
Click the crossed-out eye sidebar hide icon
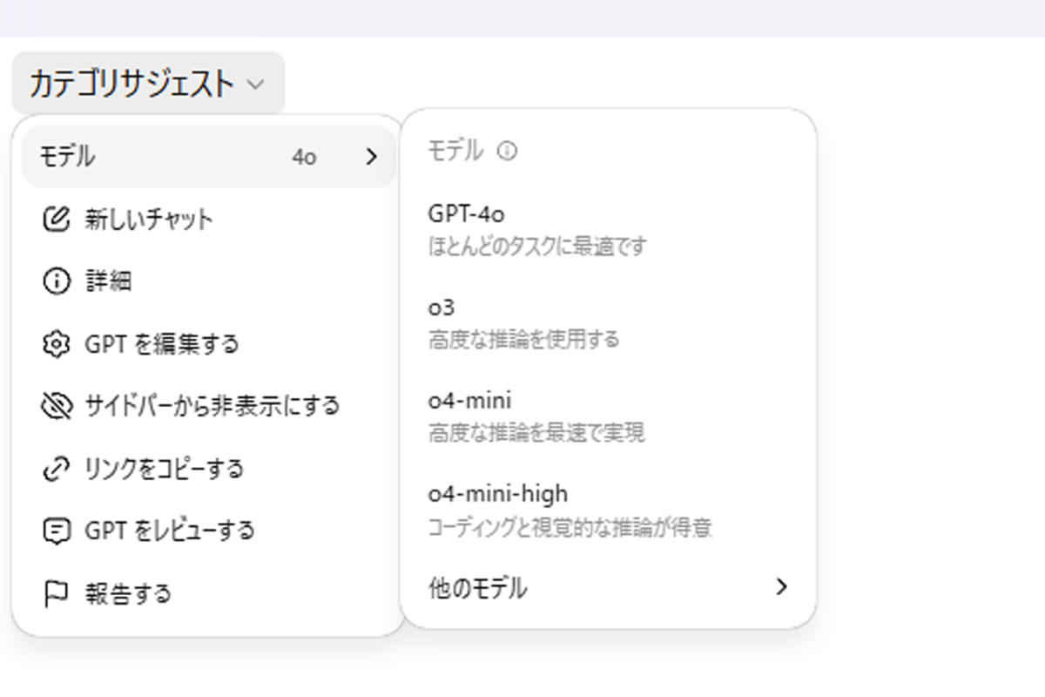pos(56,406)
